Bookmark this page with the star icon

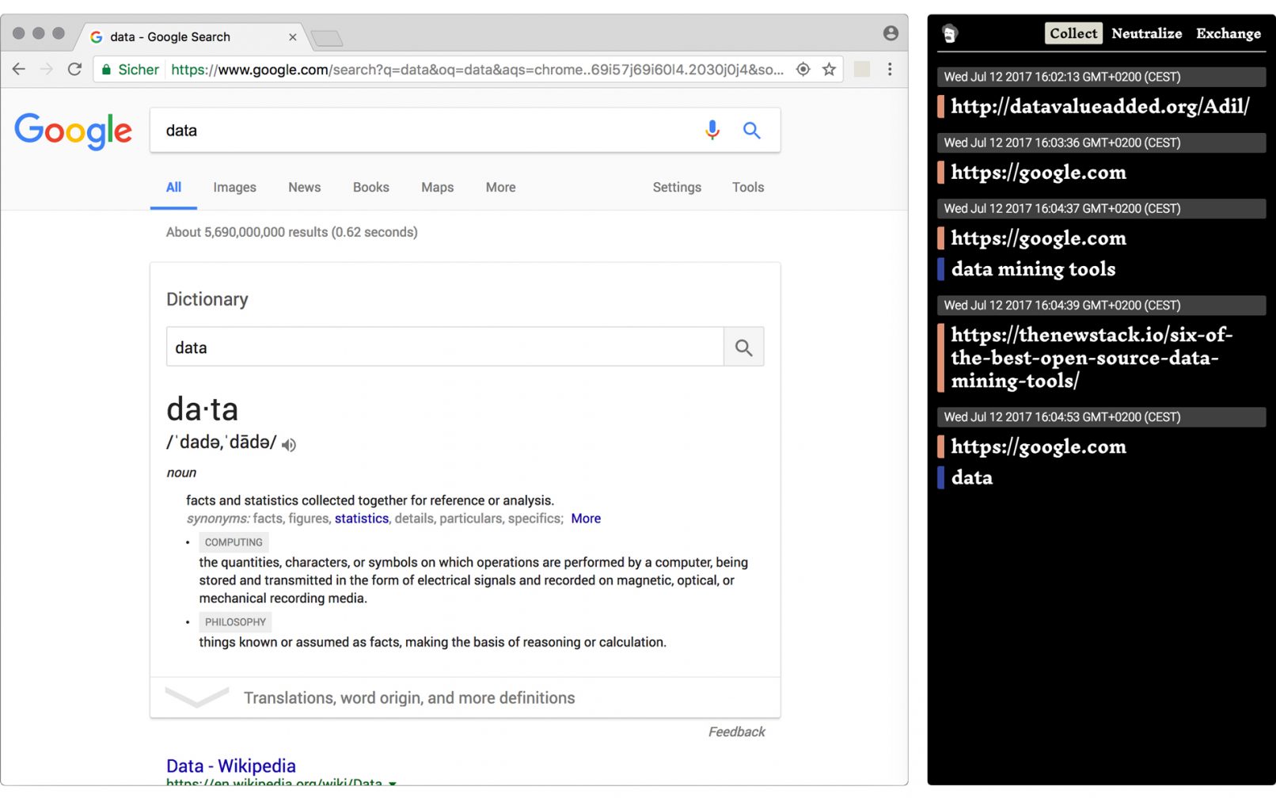point(829,70)
